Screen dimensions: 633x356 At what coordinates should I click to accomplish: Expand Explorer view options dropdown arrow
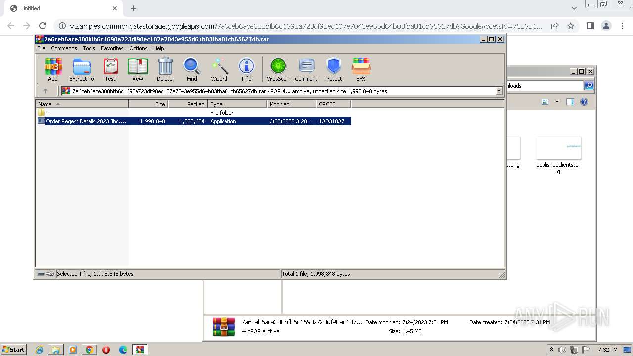557,102
